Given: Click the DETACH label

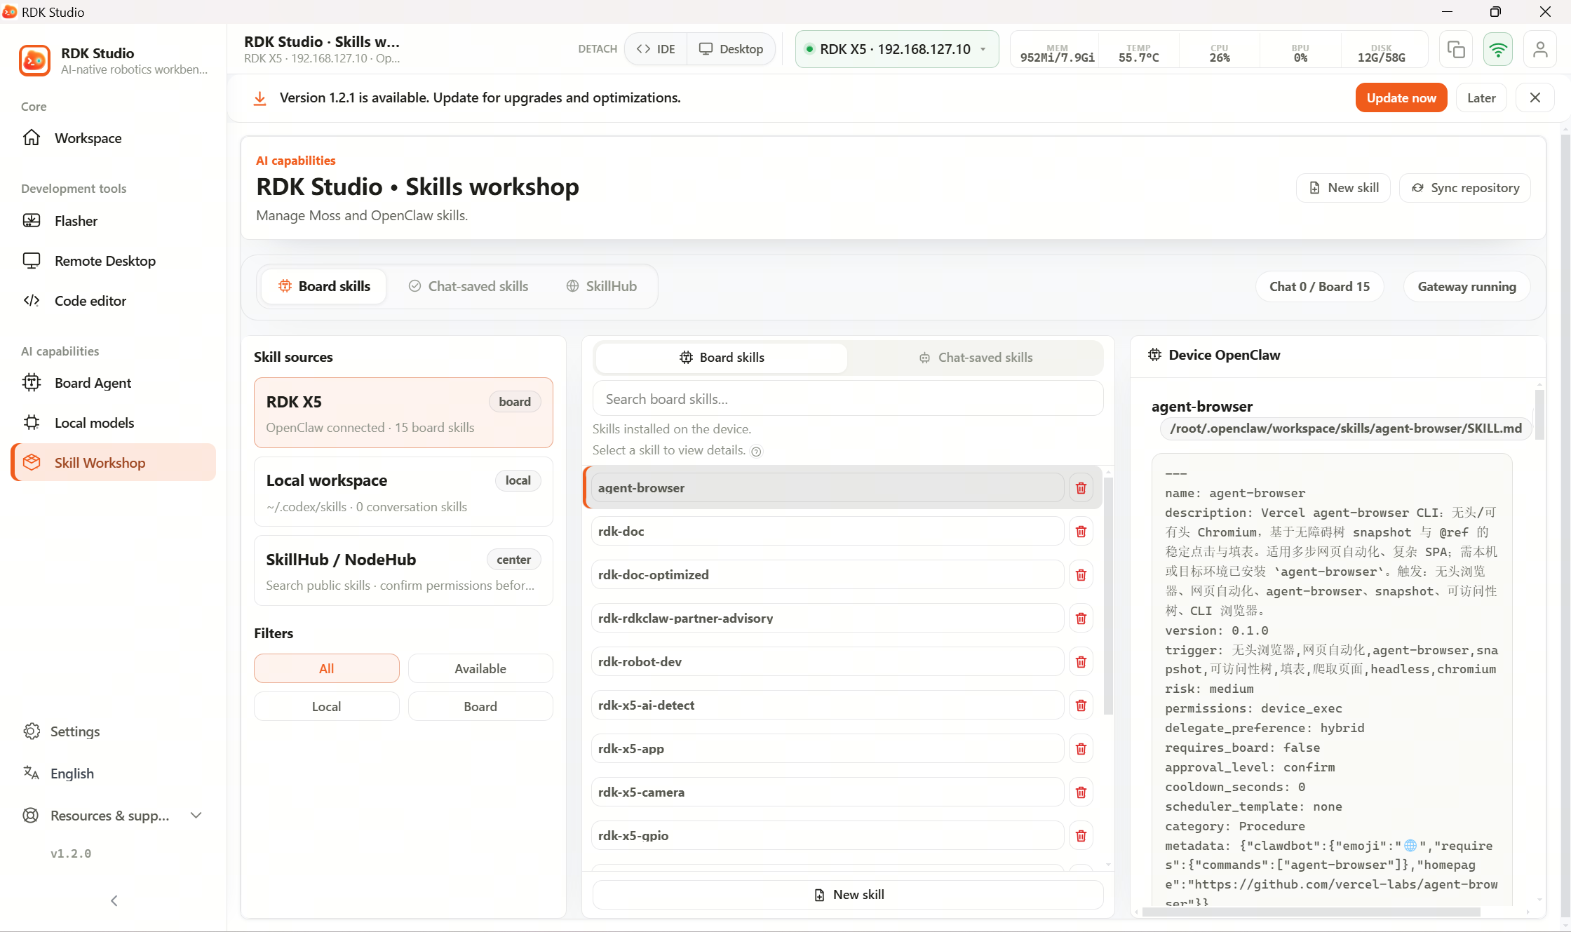Looking at the screenshot, I should 598,49.
